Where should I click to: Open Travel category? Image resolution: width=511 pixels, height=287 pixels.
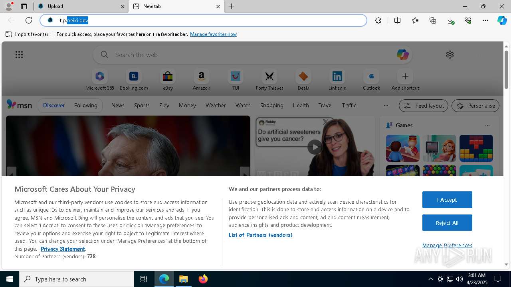tap(325, 105)
